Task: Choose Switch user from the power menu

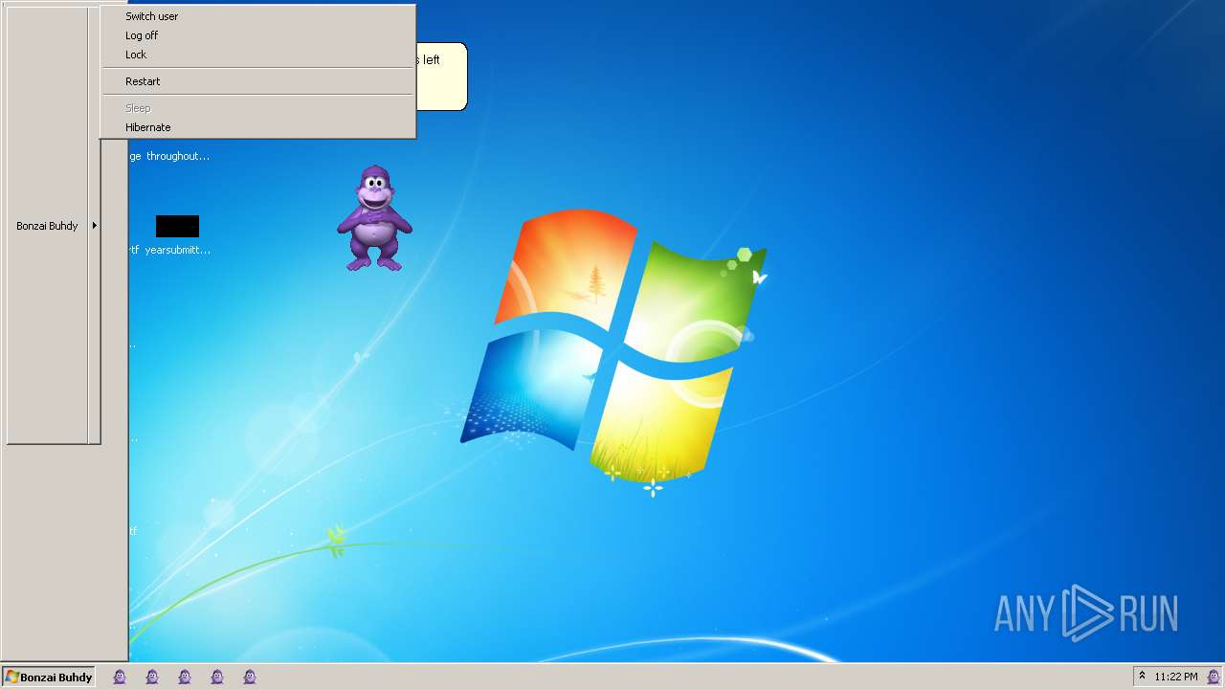Action: coord(257,16)
